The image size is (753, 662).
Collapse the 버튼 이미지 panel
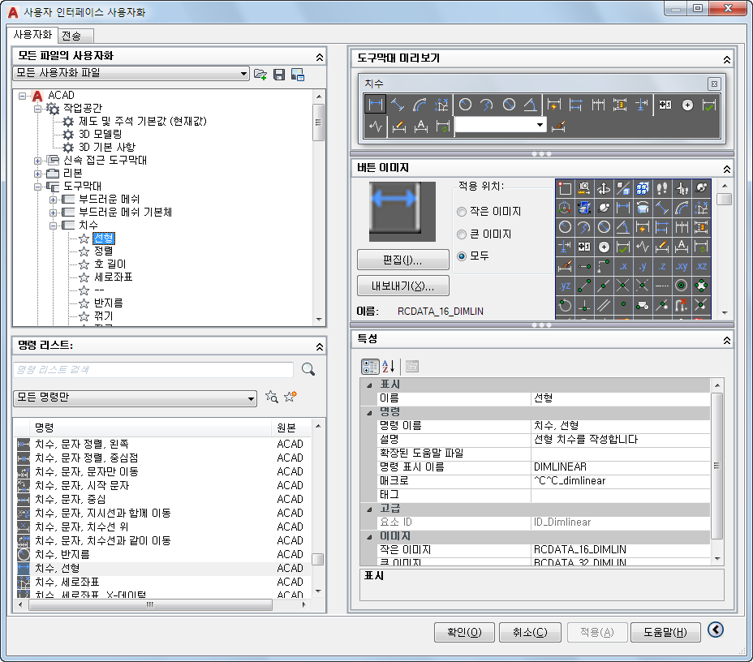point(726,169)
